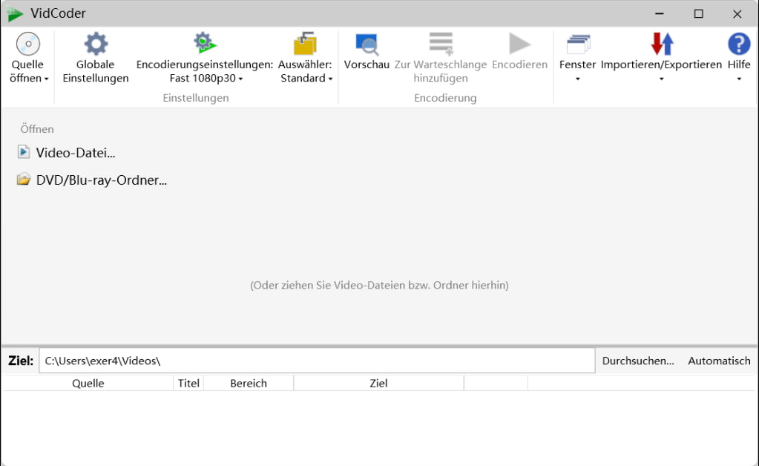Click the DVD/Blu-ray-Ordner folder icon
The width and height of the screenshot is (759, 466).
[23, 180]
